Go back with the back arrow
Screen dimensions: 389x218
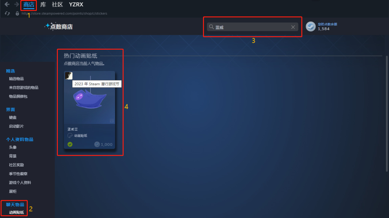tap(7, 4)
